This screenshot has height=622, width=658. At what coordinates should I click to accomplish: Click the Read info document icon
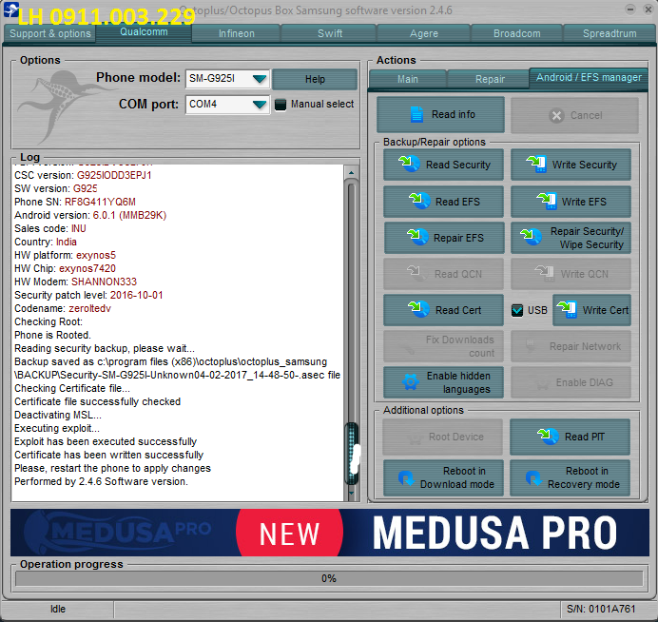click(416, 115)
